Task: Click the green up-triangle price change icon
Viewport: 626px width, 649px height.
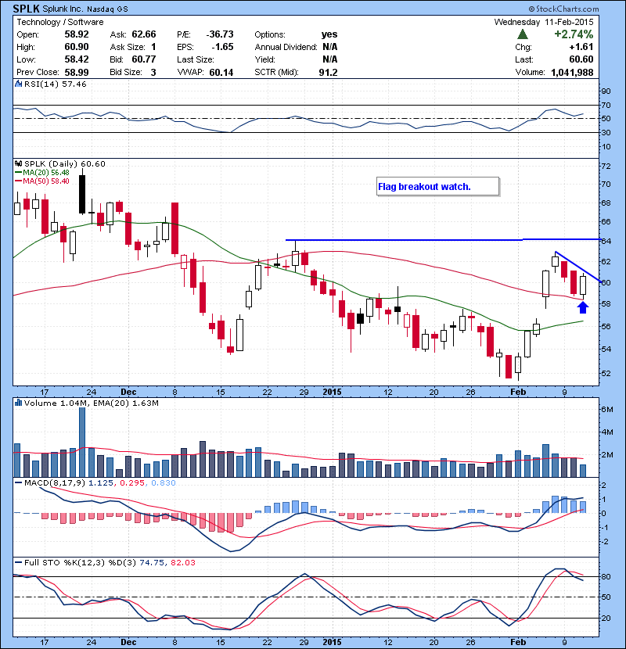Action: [x=523, y=34]
